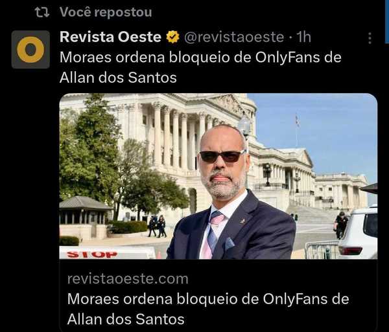
Task: Open the card headline below the image
Action: 208,309
